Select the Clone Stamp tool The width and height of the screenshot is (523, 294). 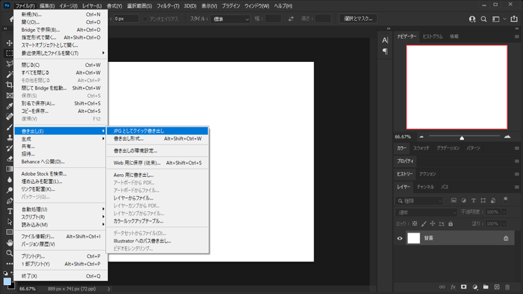pos(10,138)
